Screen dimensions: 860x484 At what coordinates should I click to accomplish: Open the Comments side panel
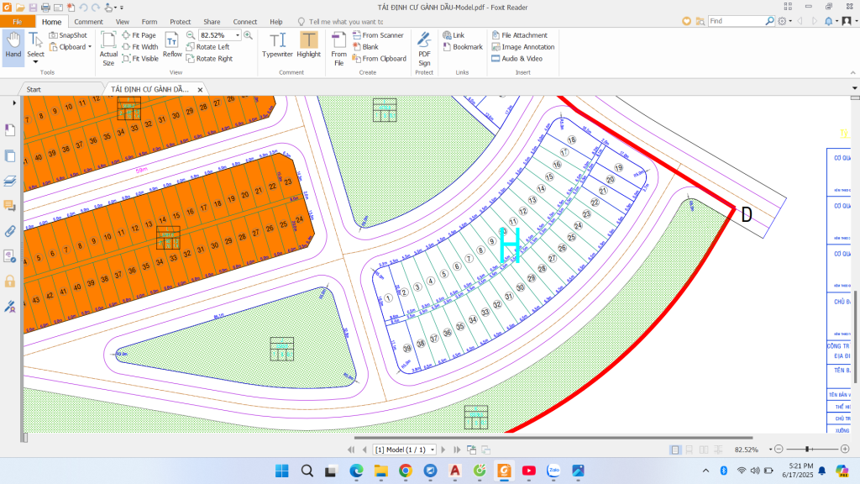(x=10, y=206)
